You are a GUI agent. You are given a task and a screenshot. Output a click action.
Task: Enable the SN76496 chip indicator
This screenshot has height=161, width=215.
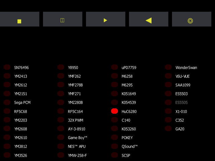click(7, 67)
